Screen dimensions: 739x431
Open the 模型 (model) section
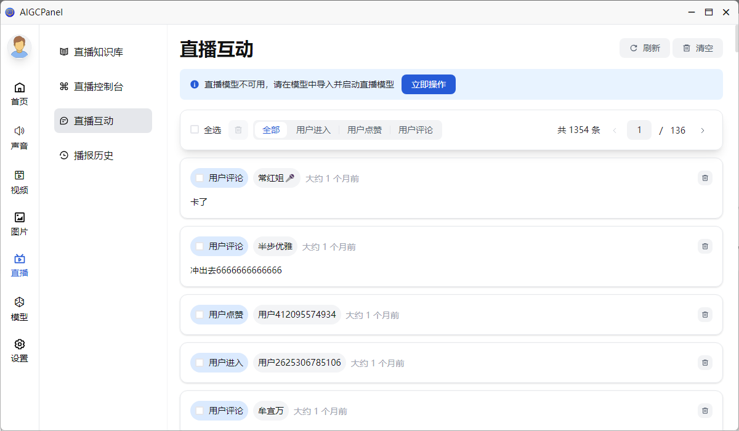[20, 309]
